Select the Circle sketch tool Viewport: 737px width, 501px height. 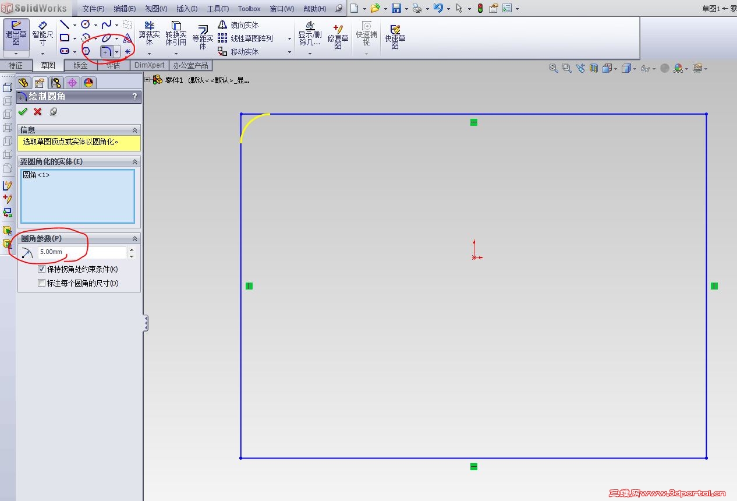(x=86, y=24)
